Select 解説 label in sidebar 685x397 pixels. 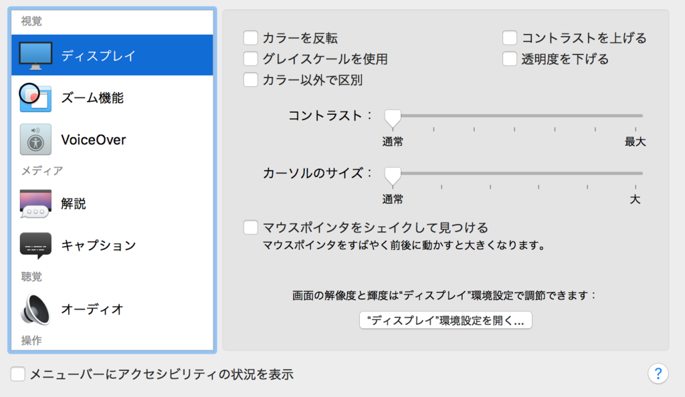coord(74,204)
